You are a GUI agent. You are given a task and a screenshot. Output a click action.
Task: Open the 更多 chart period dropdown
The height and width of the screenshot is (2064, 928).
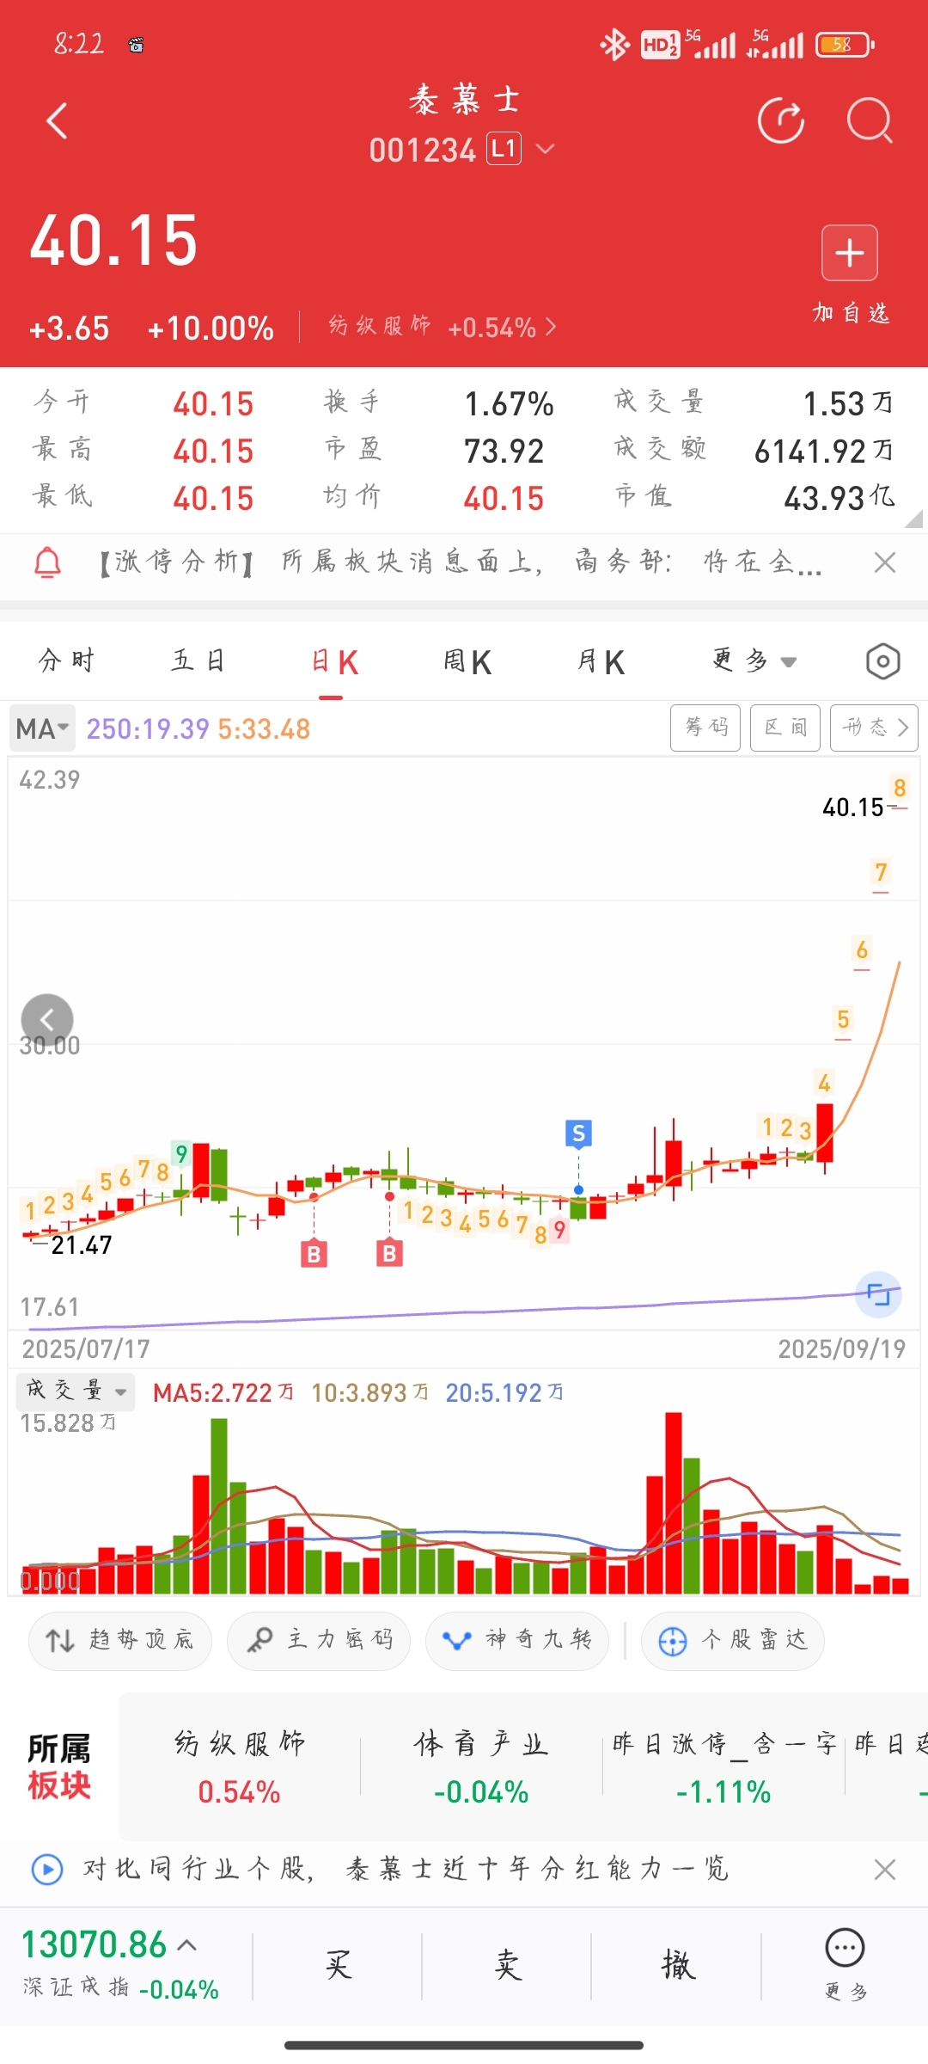(754, 660)
